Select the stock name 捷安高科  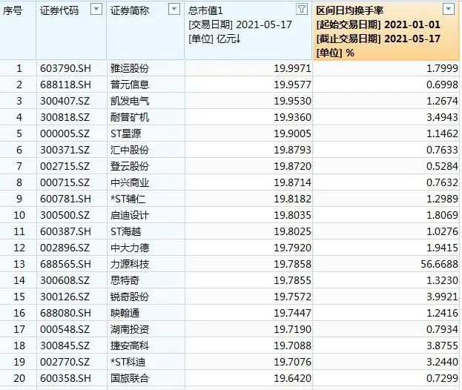[130, 346]
